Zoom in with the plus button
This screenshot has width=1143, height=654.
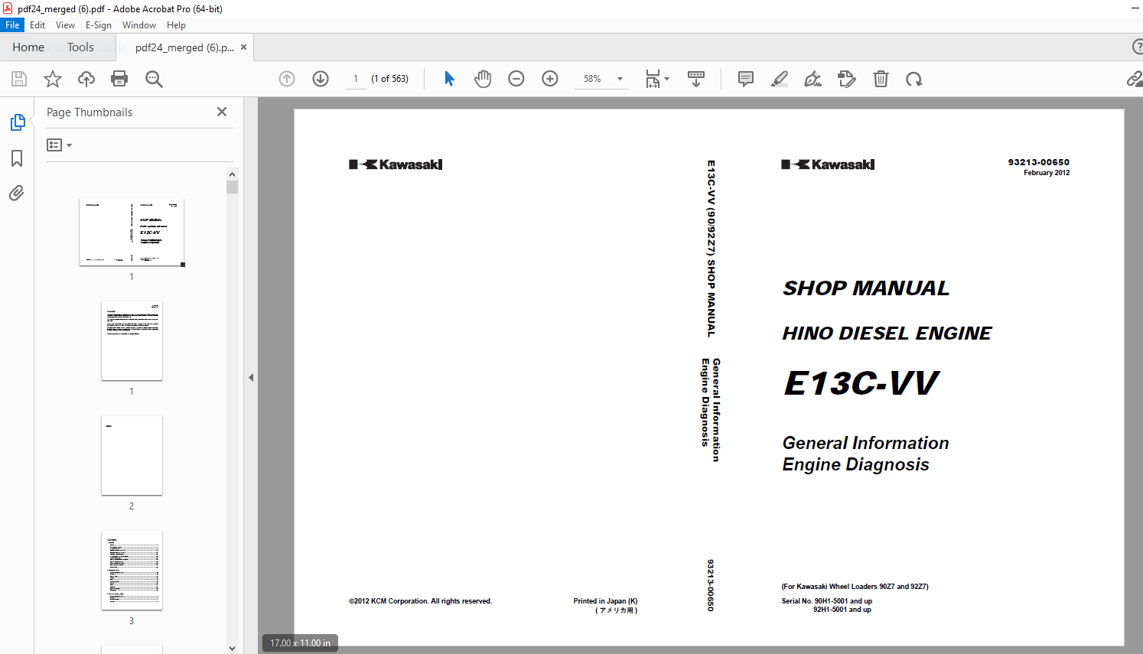point(550,79)
